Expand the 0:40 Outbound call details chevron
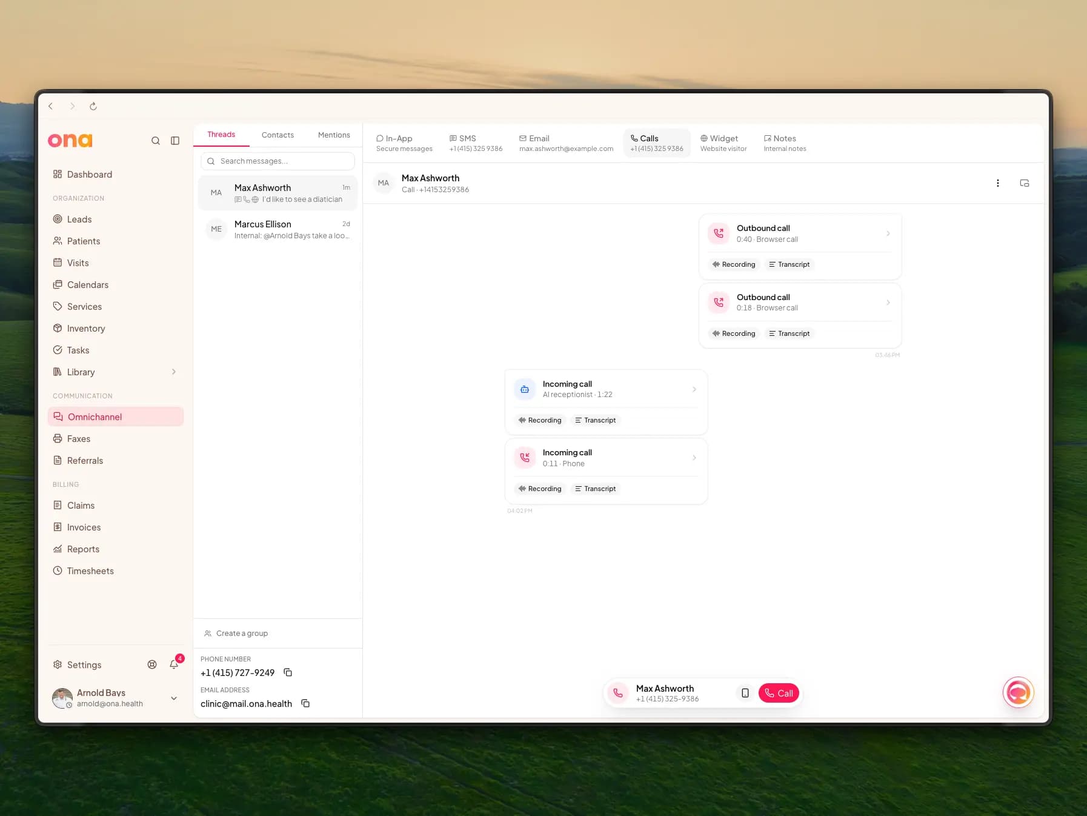Image resolution: width=1087 pixels, height=816 pixels. [x=888, y=233]
